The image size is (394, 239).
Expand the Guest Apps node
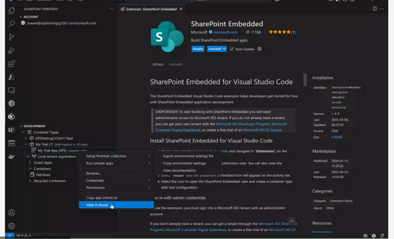(30, 163)
